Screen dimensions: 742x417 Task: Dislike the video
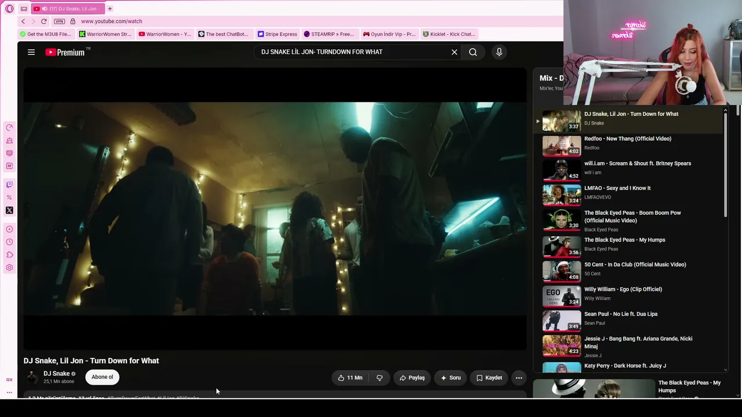coord(380,378)
